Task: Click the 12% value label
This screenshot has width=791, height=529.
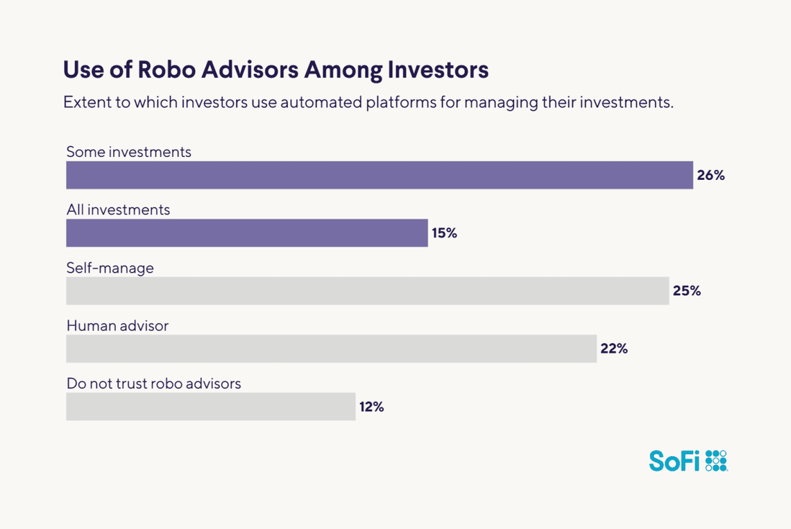Action: pos(371,407)
